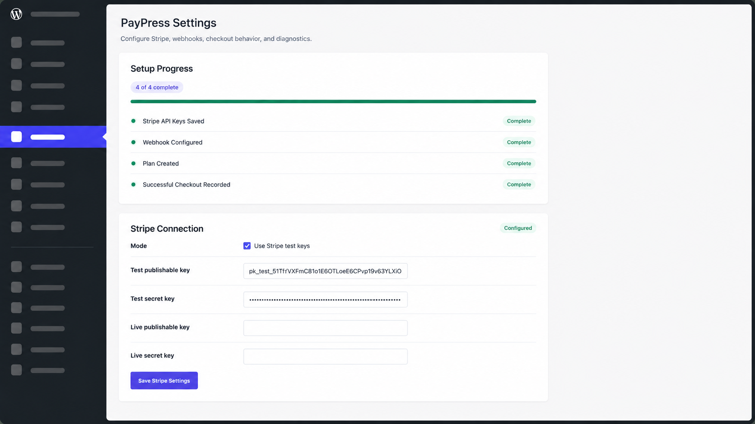This screenshot has width=755, height=424.
Task: Click the WordPress logo icon
Action: point(16,14)
